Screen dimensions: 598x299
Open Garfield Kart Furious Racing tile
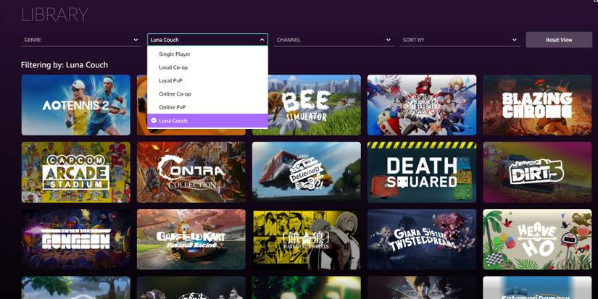point(191,239)
